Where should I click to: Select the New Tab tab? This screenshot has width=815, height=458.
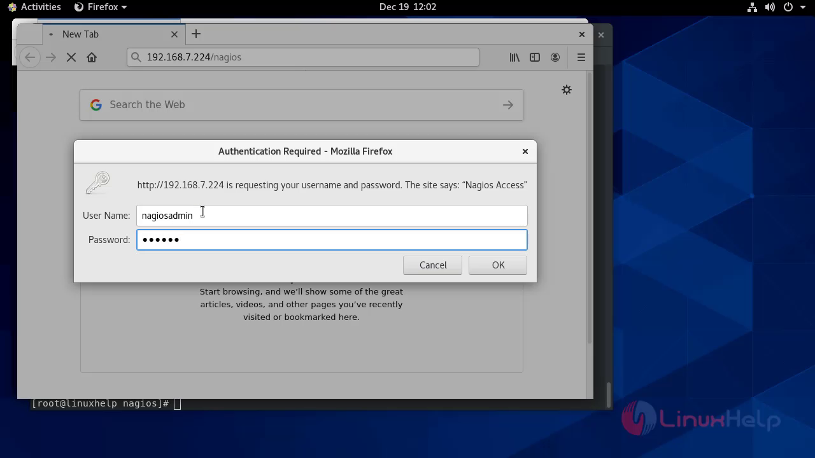(113, 34)
